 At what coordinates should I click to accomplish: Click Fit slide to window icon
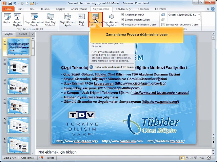[x=209, y=158]
